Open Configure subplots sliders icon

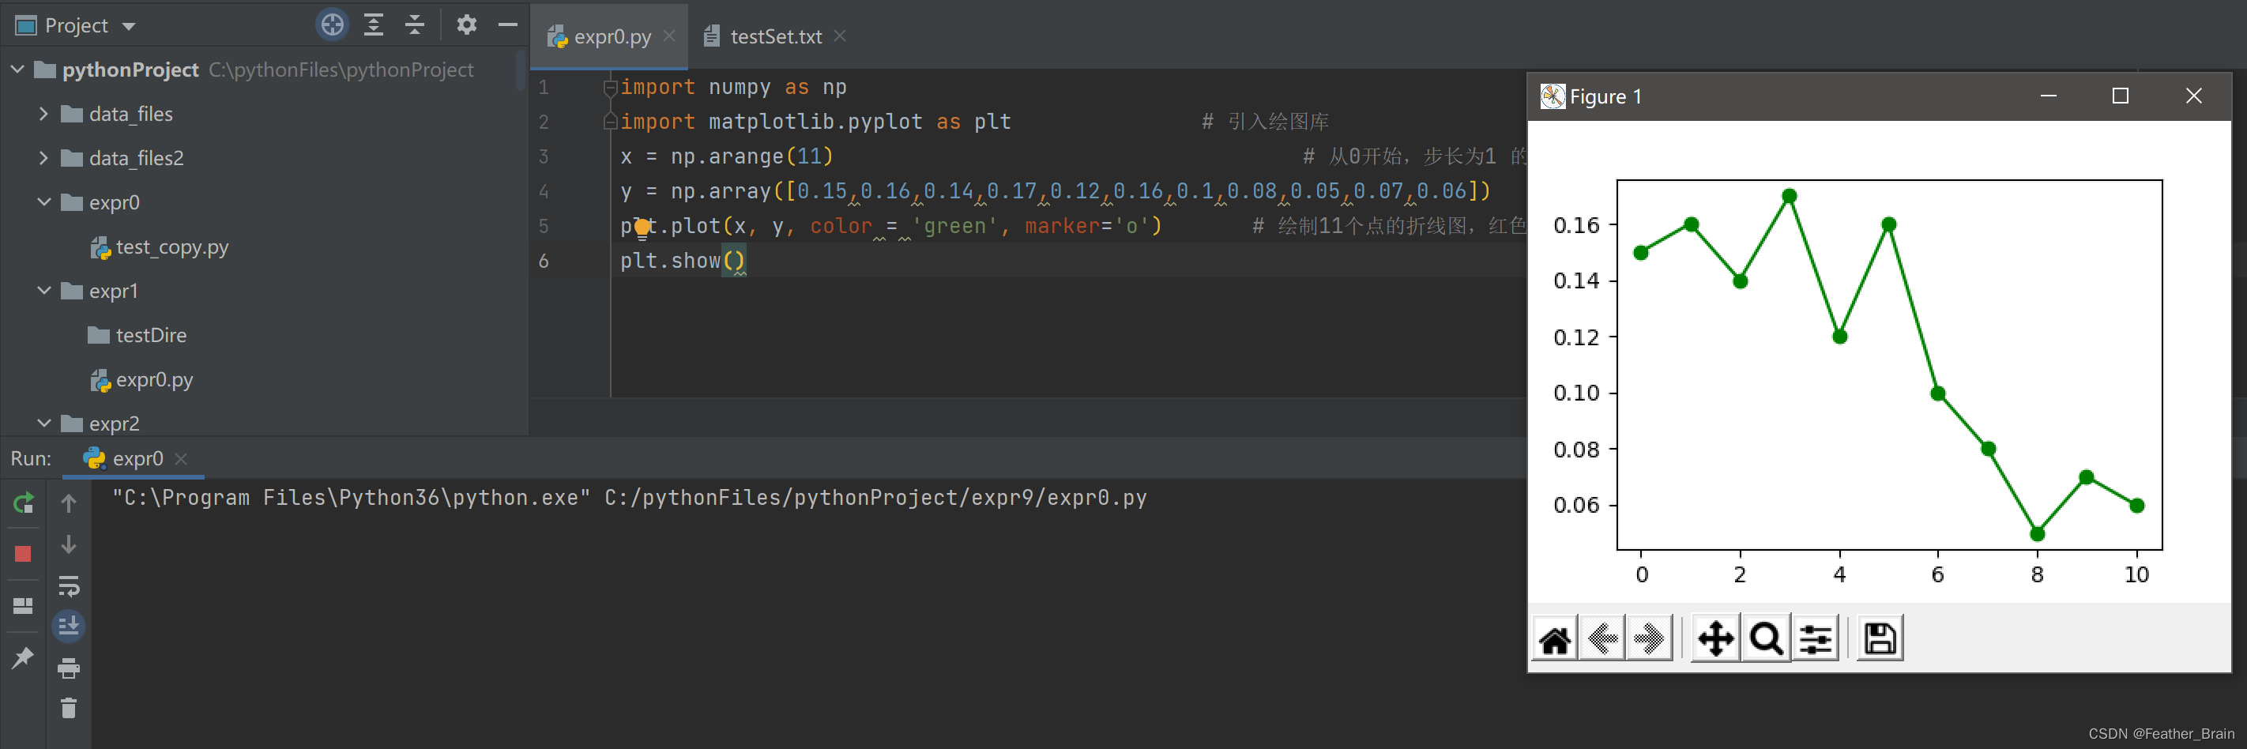click(x=1816, y=639)
